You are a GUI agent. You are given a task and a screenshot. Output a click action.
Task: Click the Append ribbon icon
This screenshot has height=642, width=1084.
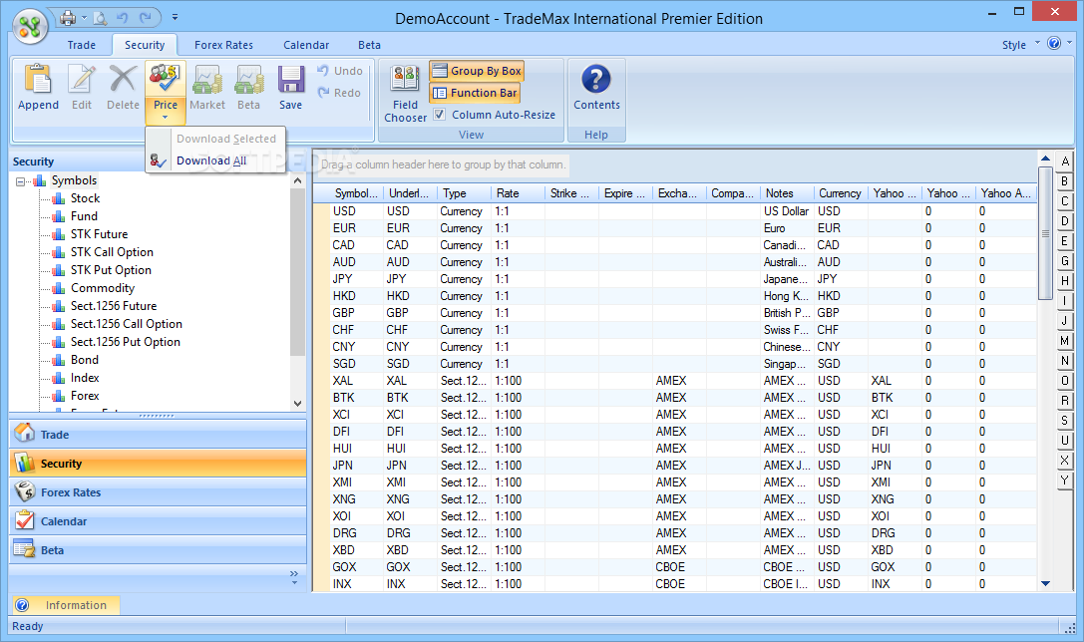pos(38,87)
